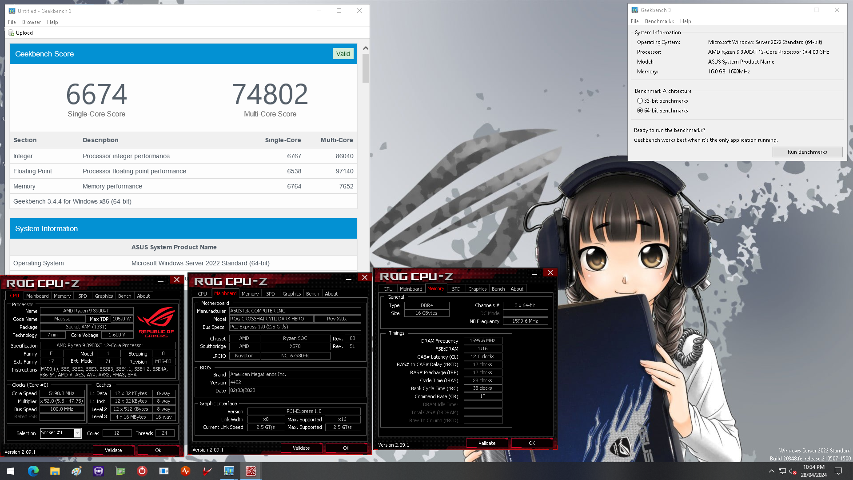853x480 pixels.
Task: Launch Microsoft Edge from the taskbar
Action: point(33,471)
